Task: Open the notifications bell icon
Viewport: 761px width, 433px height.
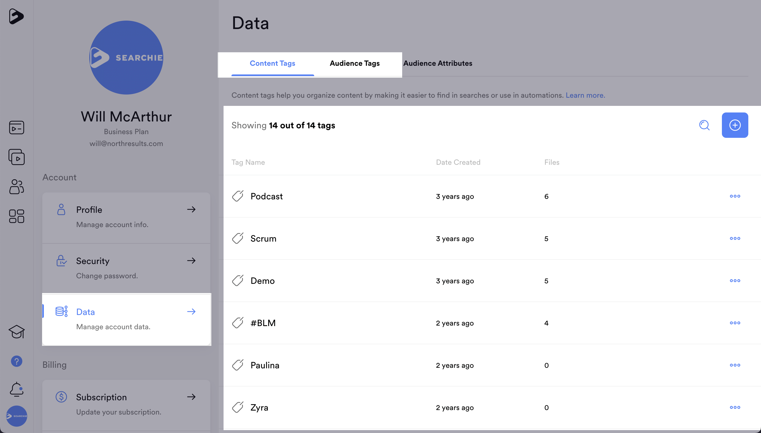Action: (16, 389)
